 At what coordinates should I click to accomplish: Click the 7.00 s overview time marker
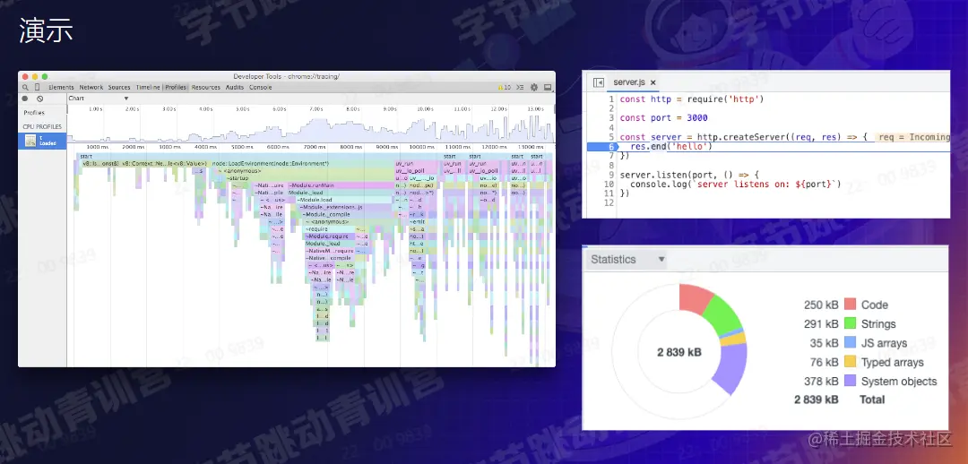pyautogui.click(x=316, y=109)
